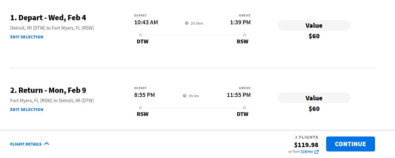
Task: Click the $119.98 total price
Action: tap(306, 145)
